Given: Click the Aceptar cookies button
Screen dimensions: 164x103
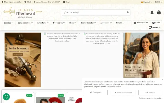Looking at the screenshot, I should pos(150,93).
